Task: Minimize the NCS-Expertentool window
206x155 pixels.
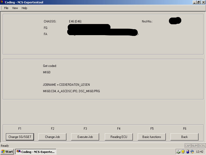Action: click(194, 2)
